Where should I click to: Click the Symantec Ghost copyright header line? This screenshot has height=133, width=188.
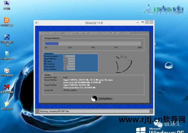[x=85, y=33]
